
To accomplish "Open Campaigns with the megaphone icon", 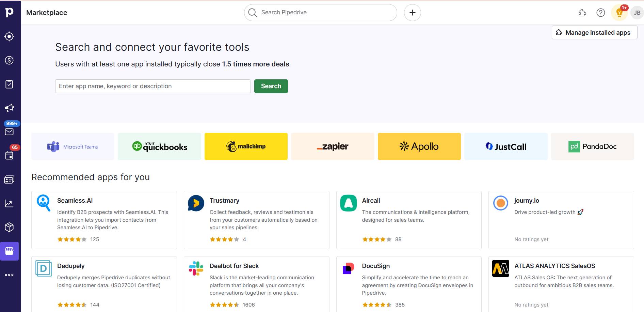I will [10, 107].
